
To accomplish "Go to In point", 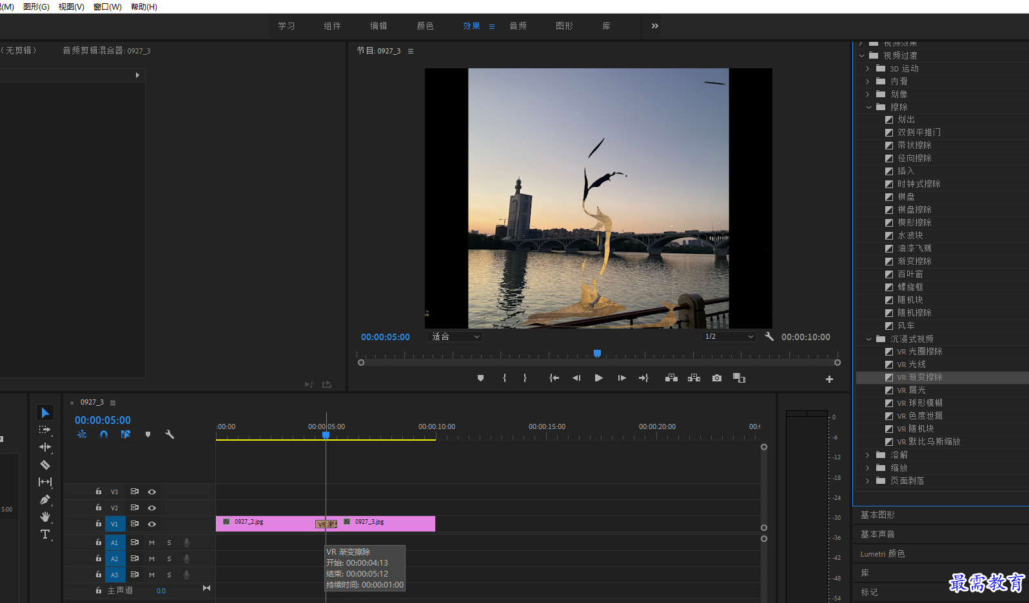I will click(x=554, y=378).
